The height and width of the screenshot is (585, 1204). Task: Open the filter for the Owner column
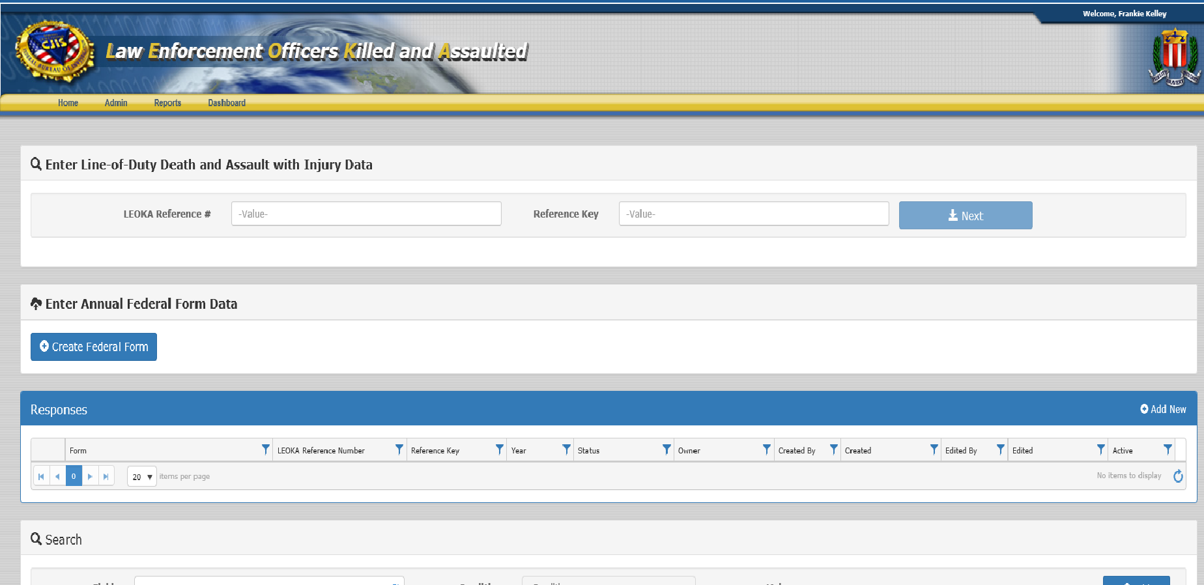[767, 450]
